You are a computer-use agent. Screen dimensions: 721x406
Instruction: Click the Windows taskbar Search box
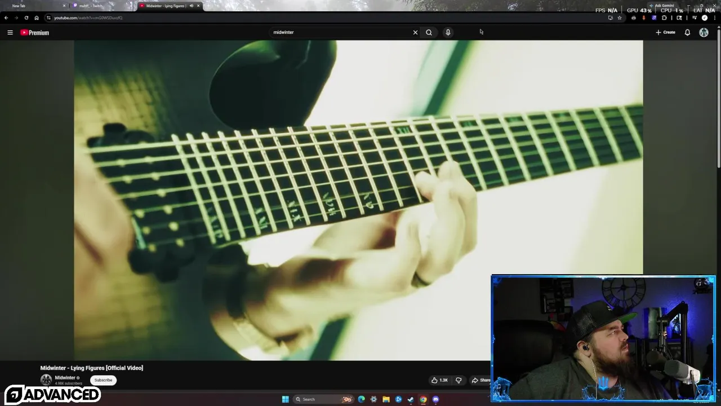point(323,399)
